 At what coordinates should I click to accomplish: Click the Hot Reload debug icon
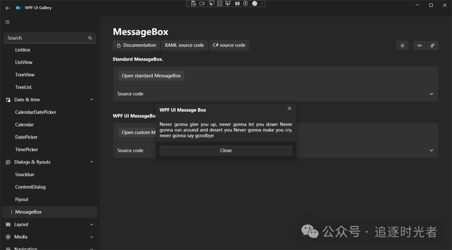tap(237, 3)
